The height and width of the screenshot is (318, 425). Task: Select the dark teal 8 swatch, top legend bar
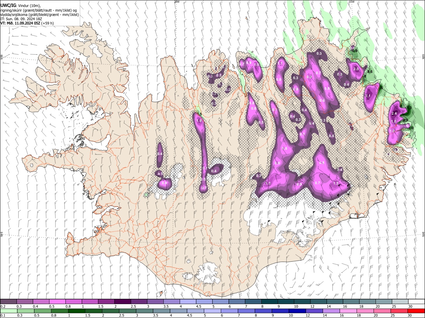click(269, 302)
